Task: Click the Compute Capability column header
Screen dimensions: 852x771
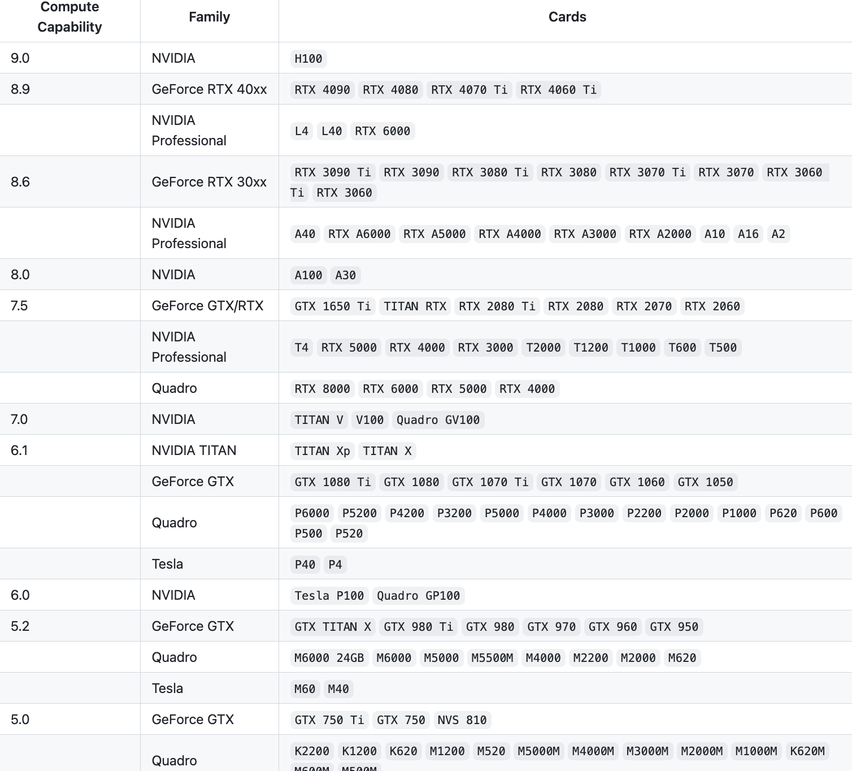Action: [x=69, y=17]
